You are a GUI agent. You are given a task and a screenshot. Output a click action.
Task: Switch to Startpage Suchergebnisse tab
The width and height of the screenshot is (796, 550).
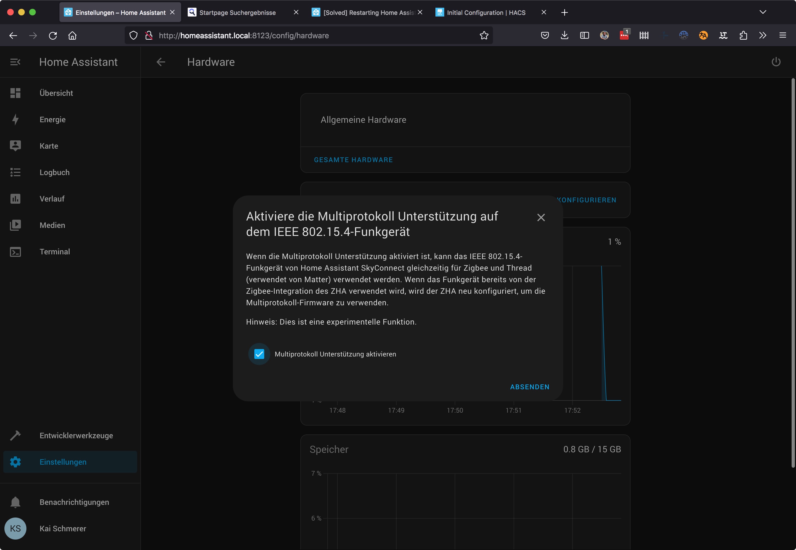point(238,13)
